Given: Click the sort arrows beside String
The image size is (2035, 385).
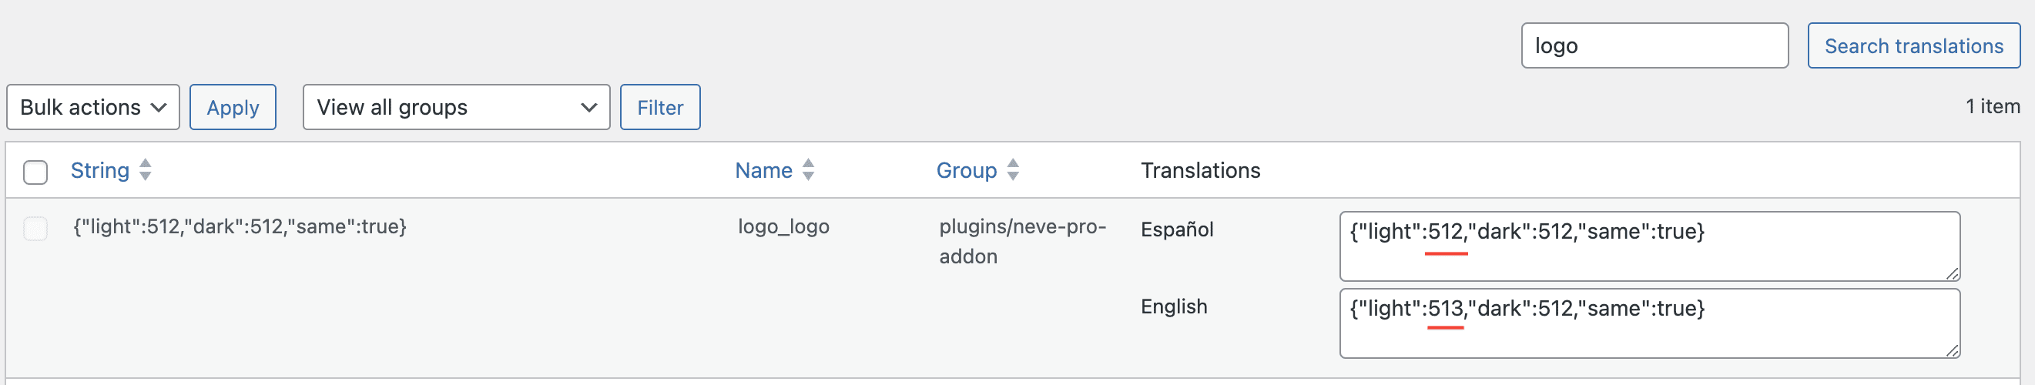Looking at the screenshot, I should coord(146,169).
